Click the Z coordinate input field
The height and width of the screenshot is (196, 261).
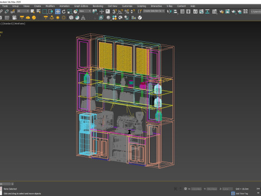coord(228,189)
